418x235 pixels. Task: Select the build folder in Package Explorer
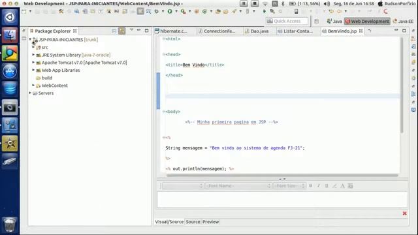coord(47,78)
